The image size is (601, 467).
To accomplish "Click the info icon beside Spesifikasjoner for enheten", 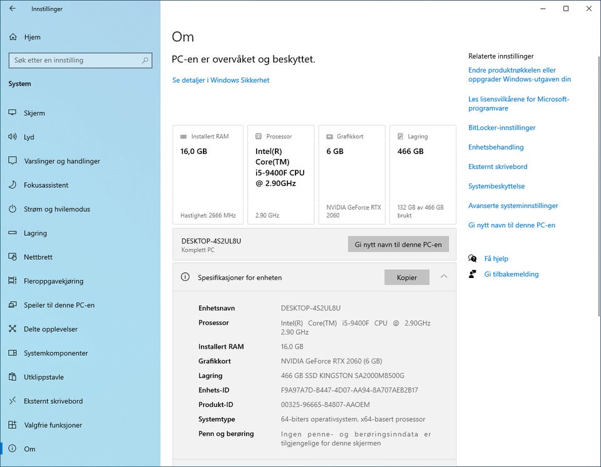I will tap(185, 277).
